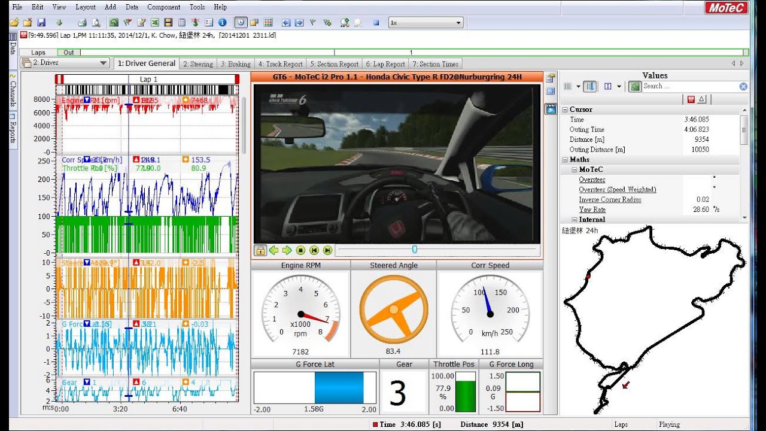The height and width of the screenshot is (431, 766).
Task: Switch to the 4: Track Report tab
Action: (281, 64)
